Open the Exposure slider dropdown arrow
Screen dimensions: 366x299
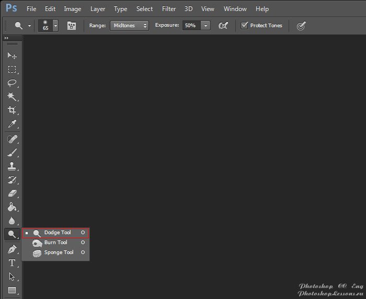[206, 25]
